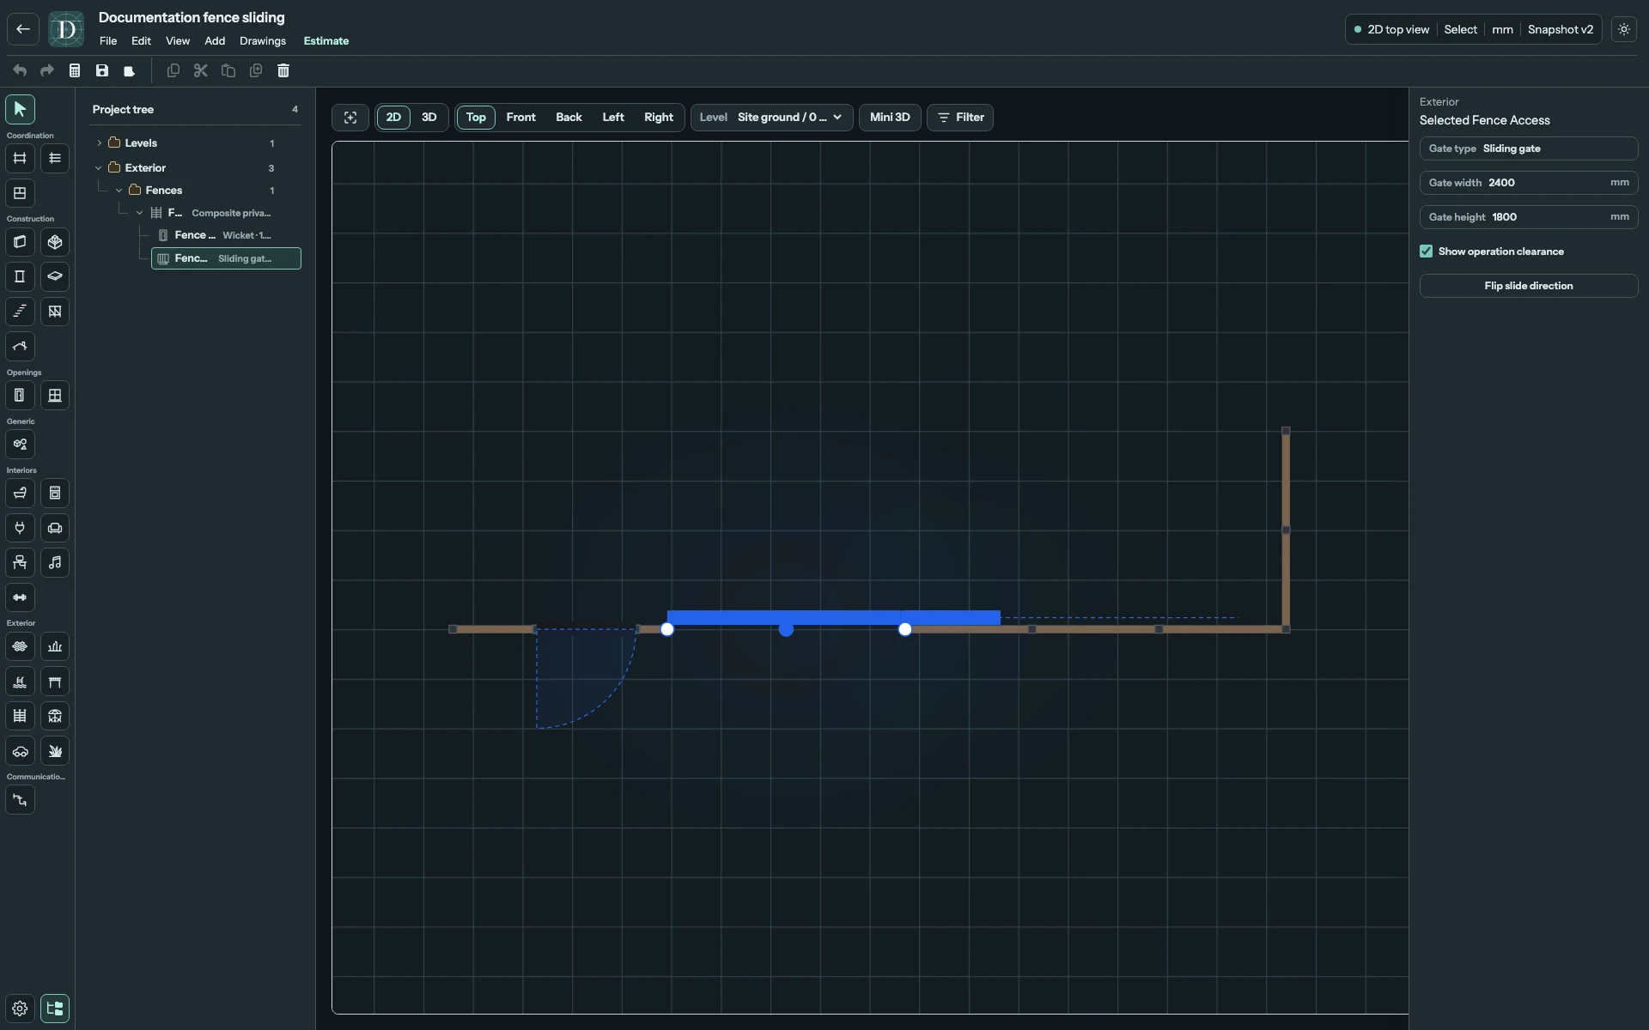Open the Gate type Sliding gate dropdown
The width and height of the screenshot is (1649, 1030).
[x=1529, y=148]
